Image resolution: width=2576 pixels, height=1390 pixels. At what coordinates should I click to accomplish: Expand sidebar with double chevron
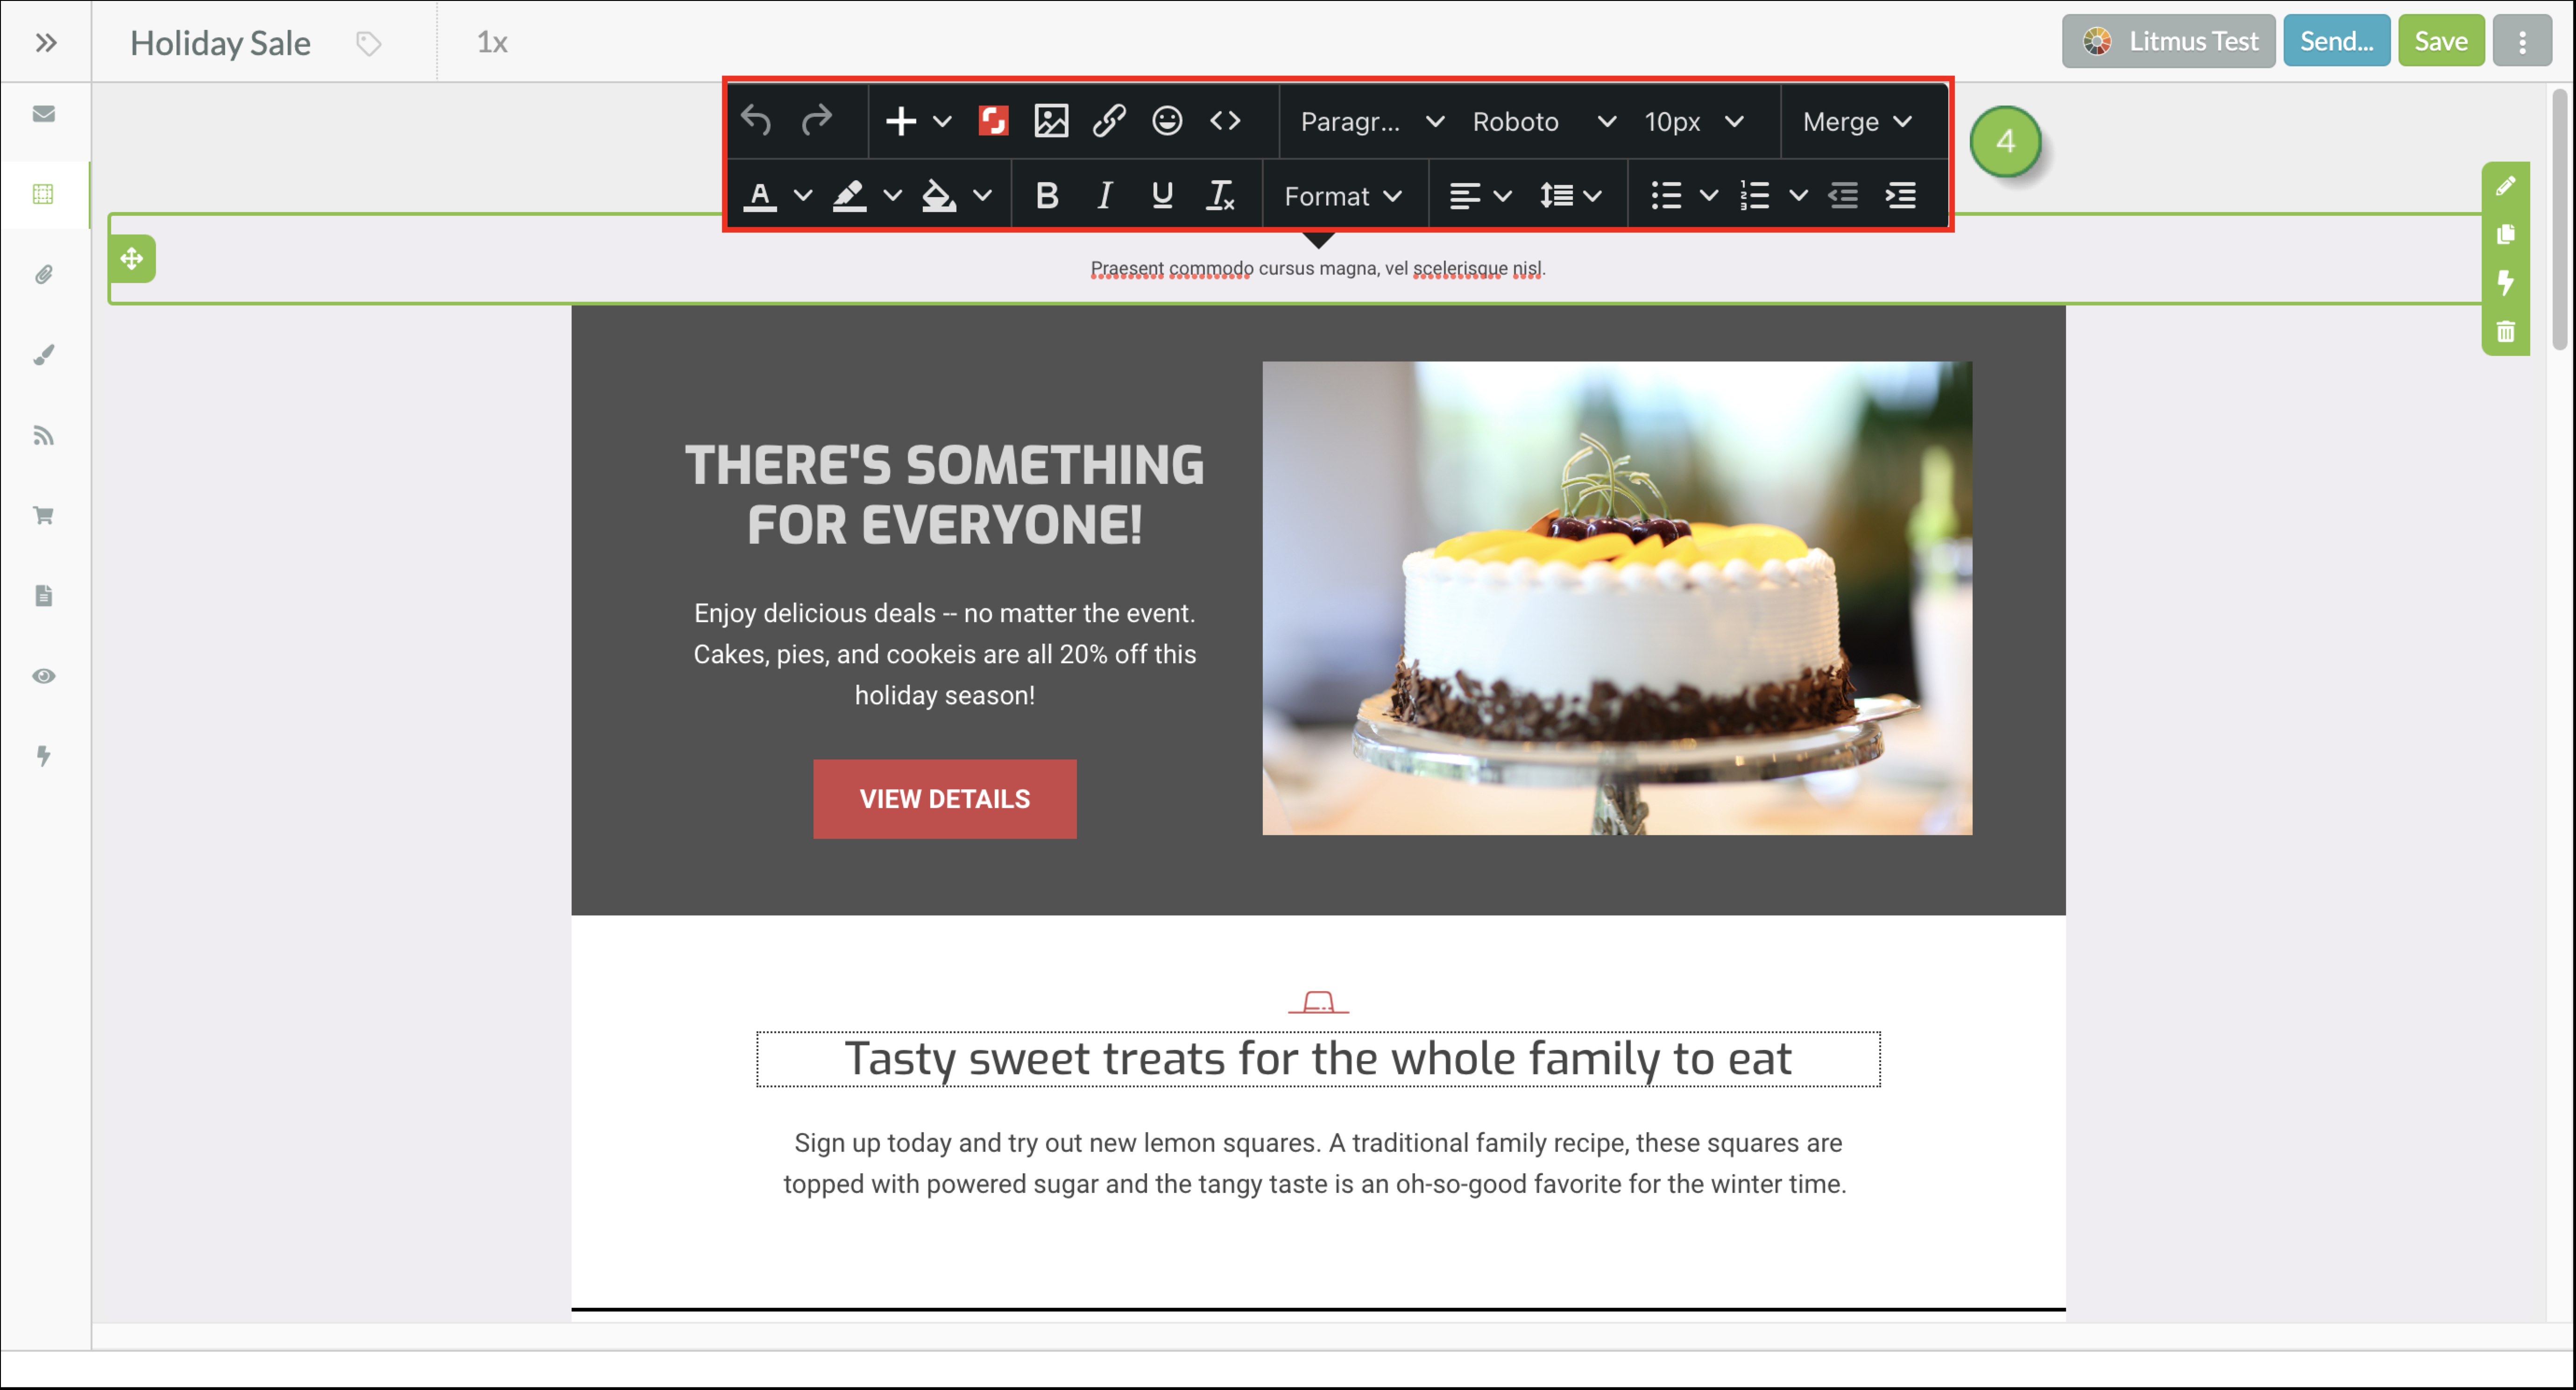(x=45, y=42)
